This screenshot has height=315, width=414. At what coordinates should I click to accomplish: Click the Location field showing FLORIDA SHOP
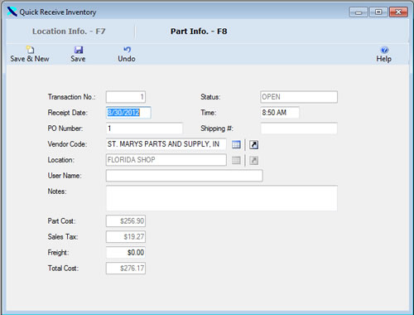tap(166, 160)
